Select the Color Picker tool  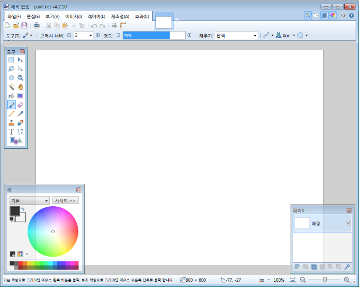click(x=20, y=113)
